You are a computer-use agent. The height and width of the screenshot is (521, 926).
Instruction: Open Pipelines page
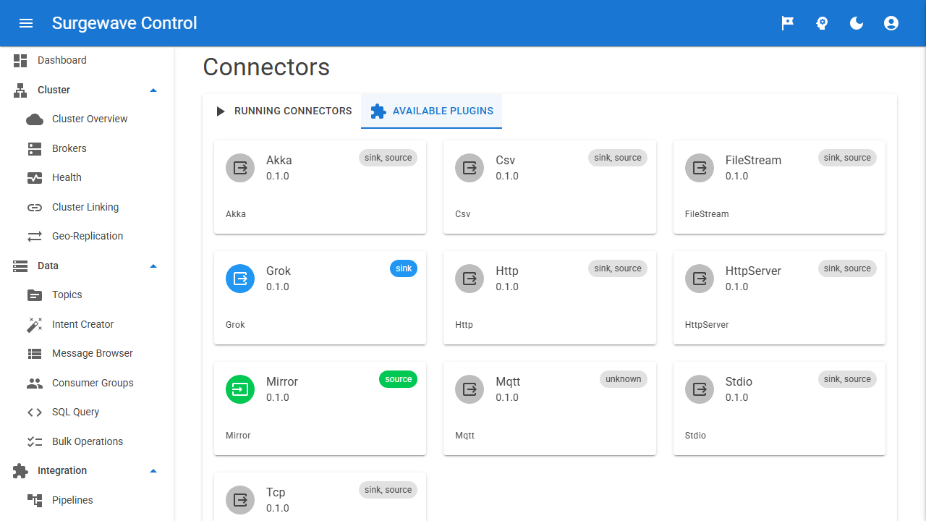coord(87,501)
